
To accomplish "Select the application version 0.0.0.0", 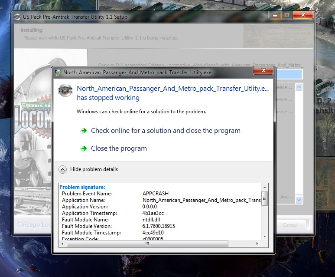I will pos(150,207).
